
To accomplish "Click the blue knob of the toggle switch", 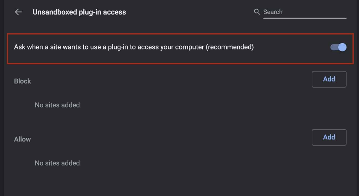I will tap(342, 47).
